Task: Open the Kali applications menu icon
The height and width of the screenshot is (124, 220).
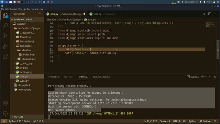Action: (2, 2)
